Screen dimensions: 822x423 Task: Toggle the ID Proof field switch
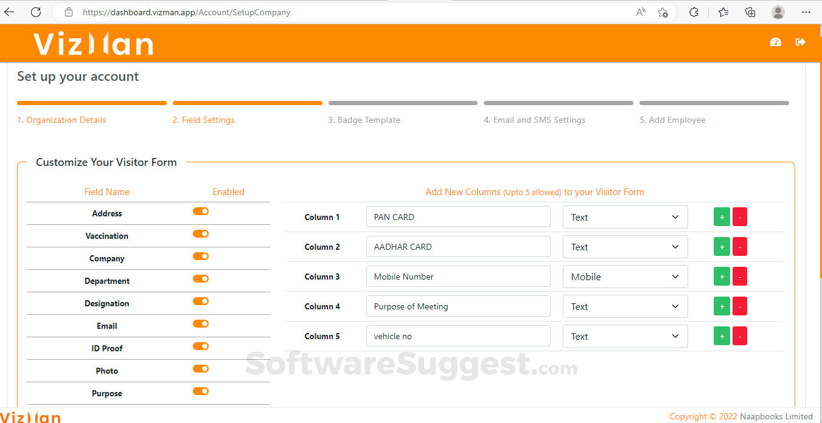[201, 346]
